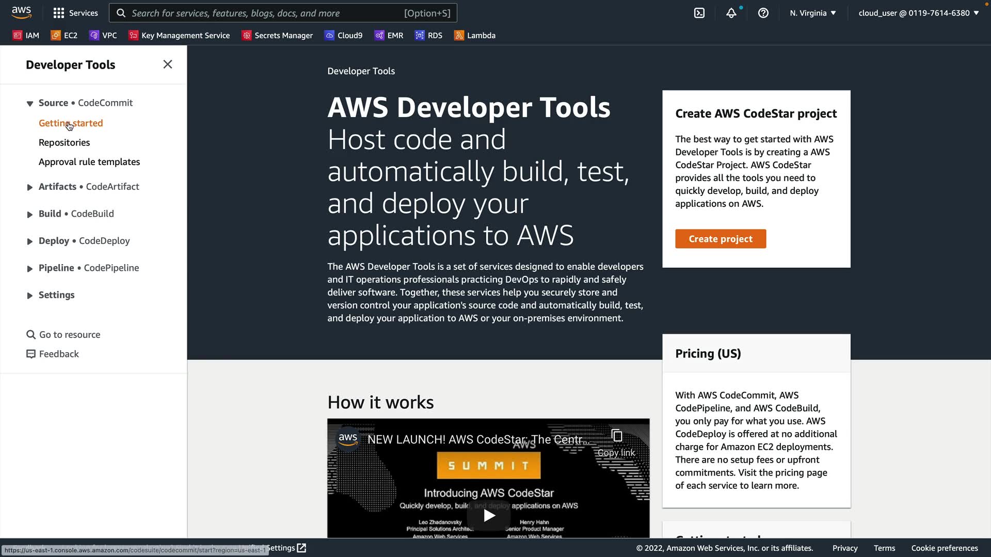This screenshot has width=991, height=557.
Task: Open the IAM bookmark shortcut
Action: coord(26,35)
